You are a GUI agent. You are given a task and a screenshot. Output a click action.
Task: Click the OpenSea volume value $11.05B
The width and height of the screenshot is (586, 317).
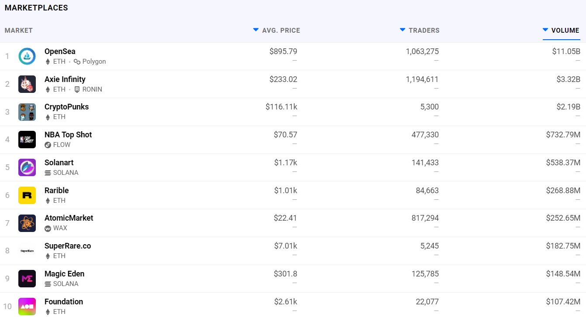[566, 51]
